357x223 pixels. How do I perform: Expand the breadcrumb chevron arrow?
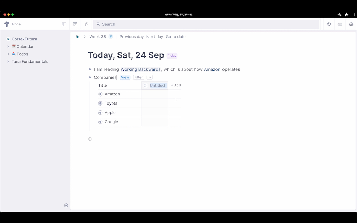(85, 37)
